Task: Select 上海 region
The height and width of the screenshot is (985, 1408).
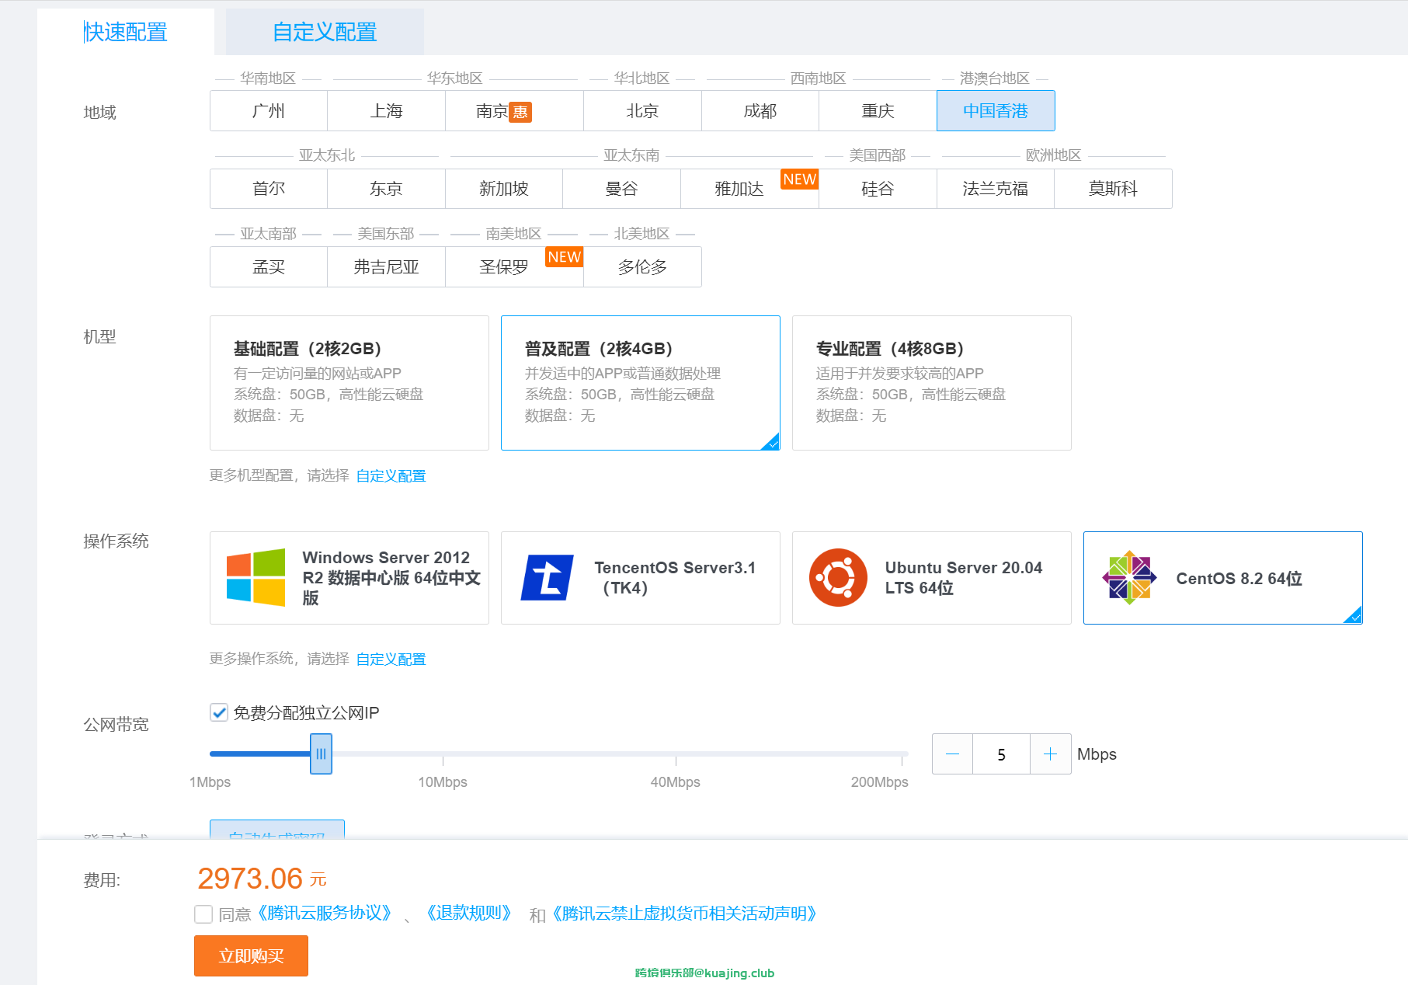Action: click(386, 111)
